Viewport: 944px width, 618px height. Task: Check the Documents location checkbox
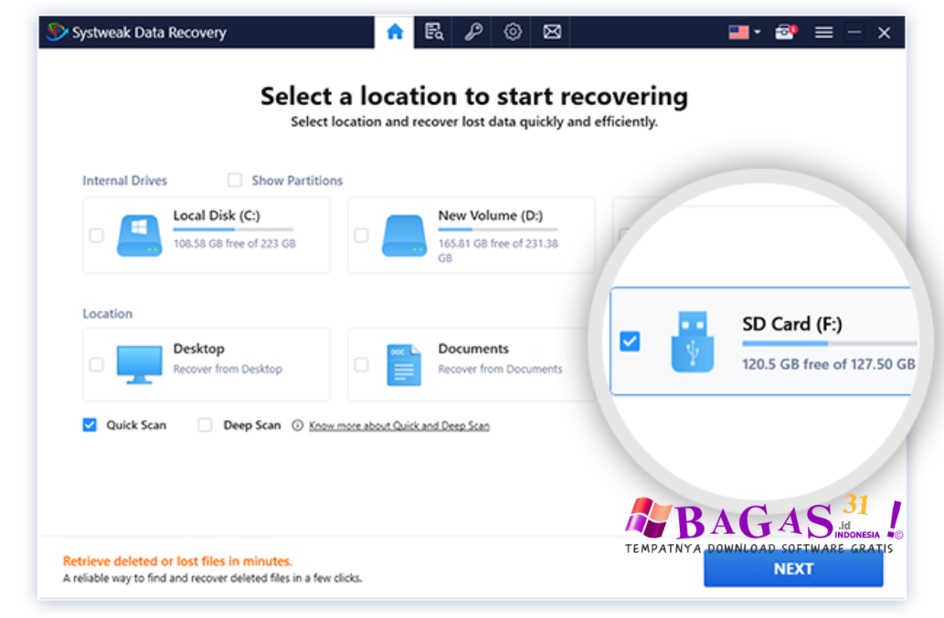(361, 364)
